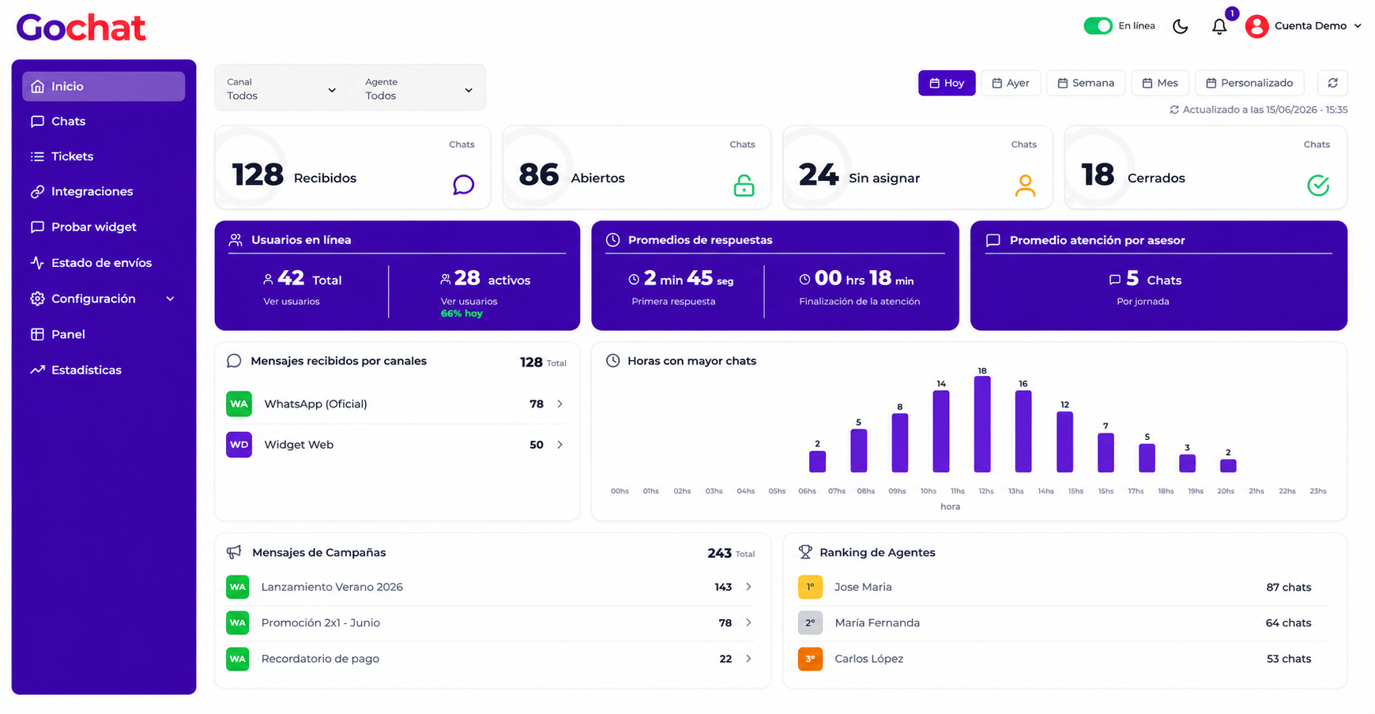Click the 12hs bar in hours chart
Image resolution: width=1375 pixels, height=714 pixels.
point(982,424)
